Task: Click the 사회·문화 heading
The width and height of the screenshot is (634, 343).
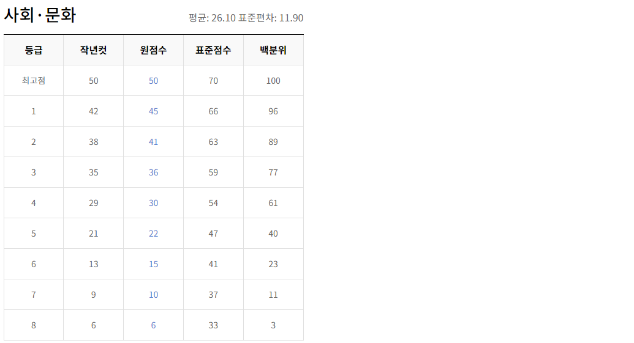Action: coord(40,15)
